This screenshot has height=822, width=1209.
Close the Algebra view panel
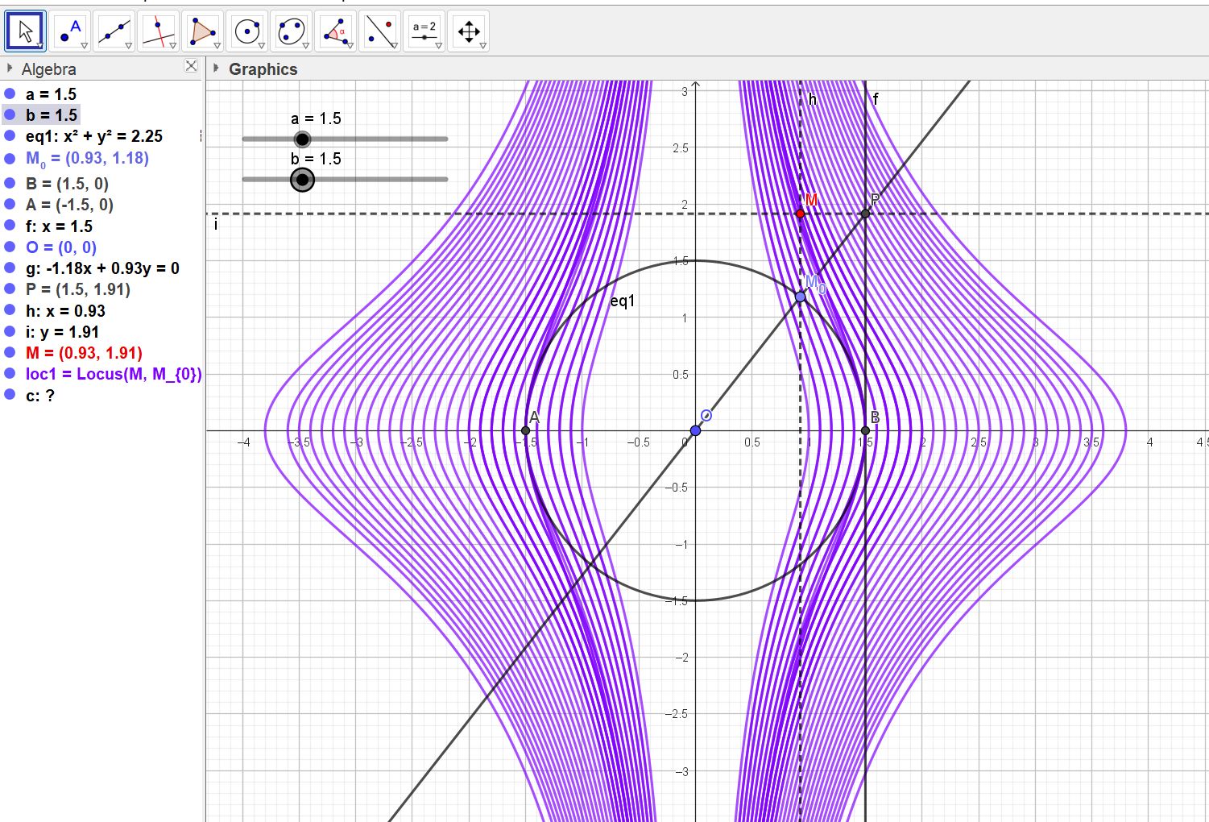pyautogui.click(x=191, y=66)
